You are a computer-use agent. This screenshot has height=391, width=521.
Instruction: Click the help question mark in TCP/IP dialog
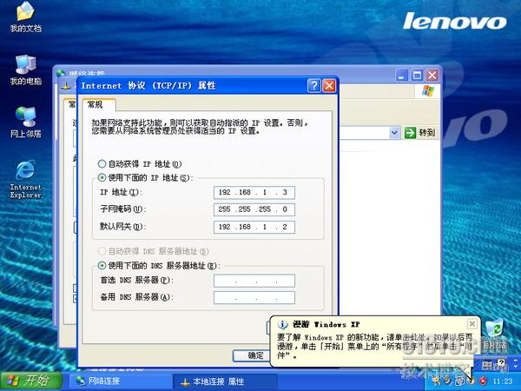(314, 85)
